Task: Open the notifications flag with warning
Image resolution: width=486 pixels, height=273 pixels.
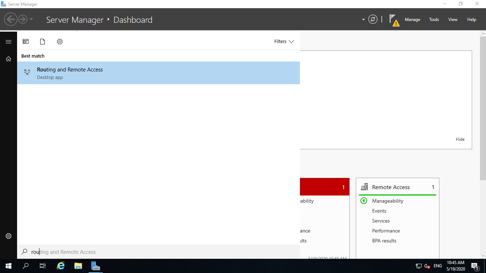Action: [393, 20]
